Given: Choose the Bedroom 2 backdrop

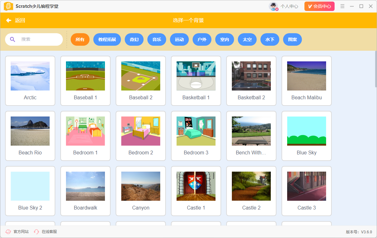Looking at the screenshot, I should [141, 136].
